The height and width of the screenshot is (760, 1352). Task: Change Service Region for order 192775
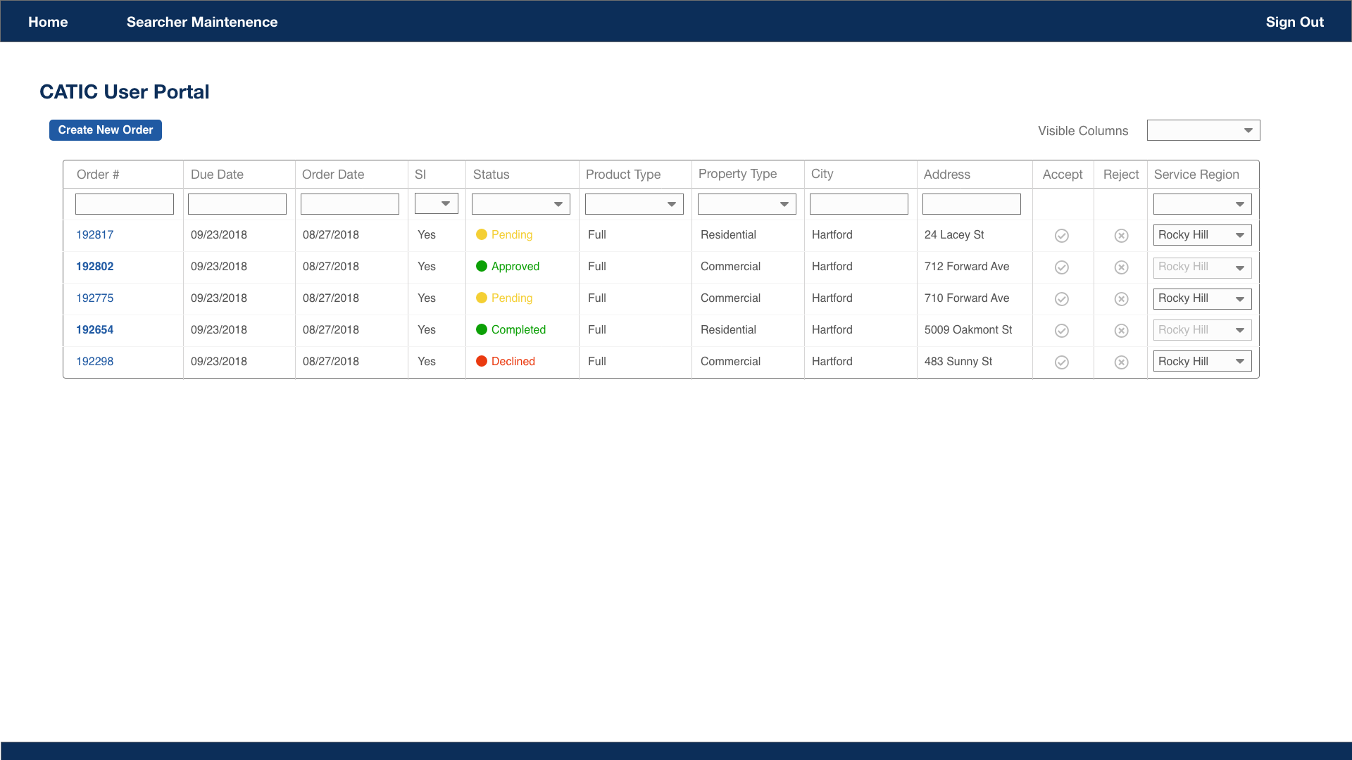[x=1203, y=298]
